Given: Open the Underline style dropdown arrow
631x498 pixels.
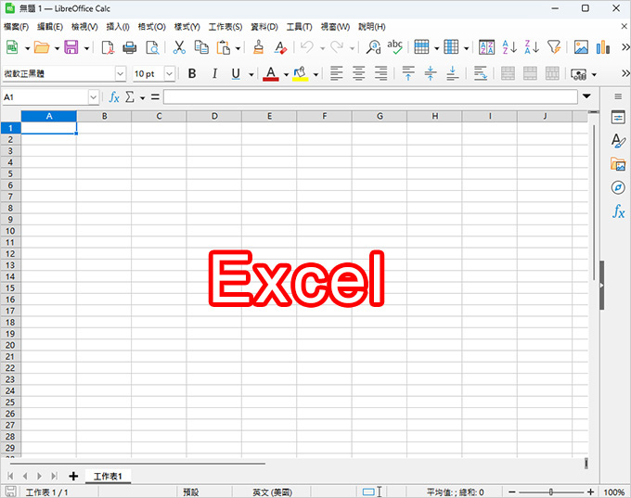Looking at the screenshot, I should tap(251, 74).
